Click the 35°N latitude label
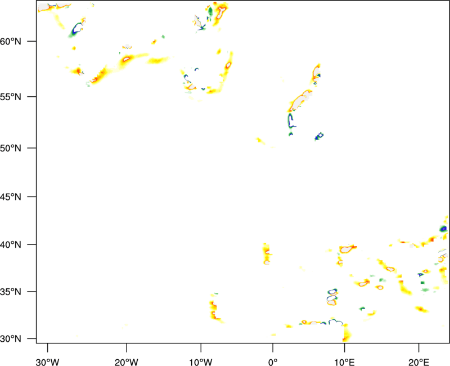 (x=11, y=292)
